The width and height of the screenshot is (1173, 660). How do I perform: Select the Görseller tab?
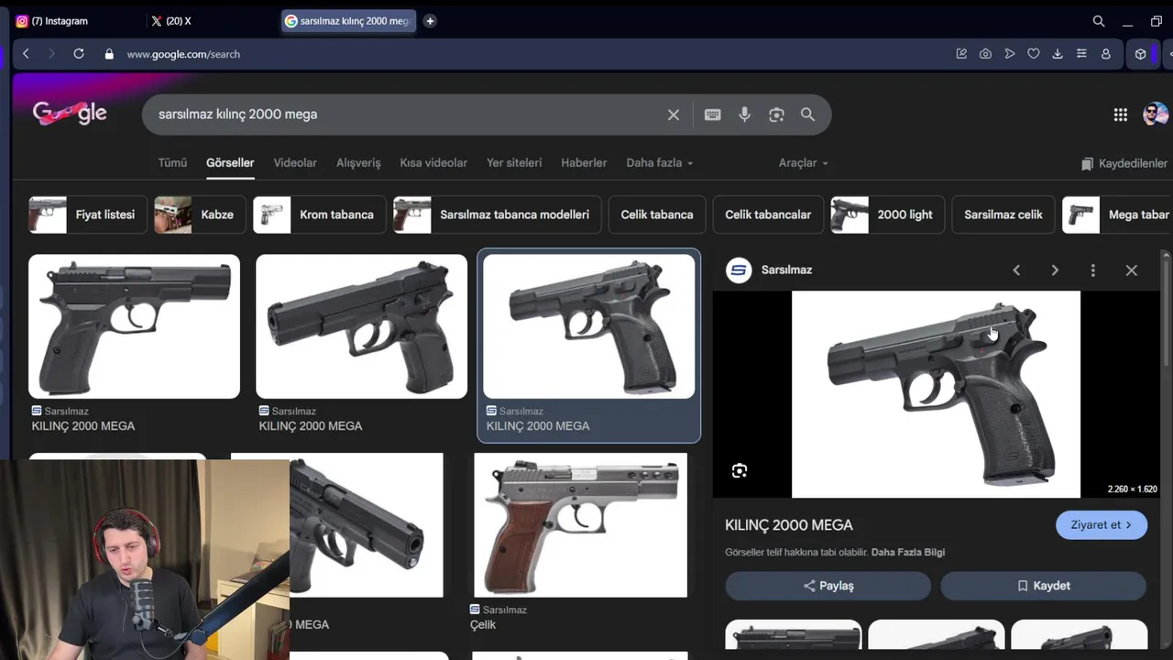(x=230, y=162)
